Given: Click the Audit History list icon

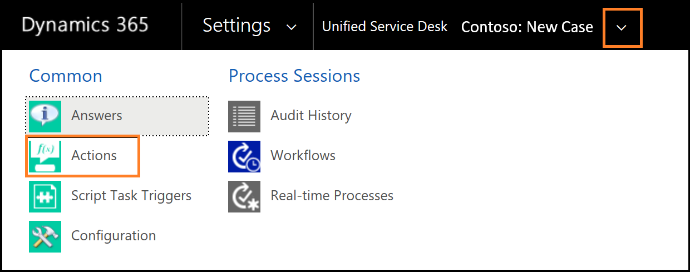Looking at the screenshot, I should [244, 116].
